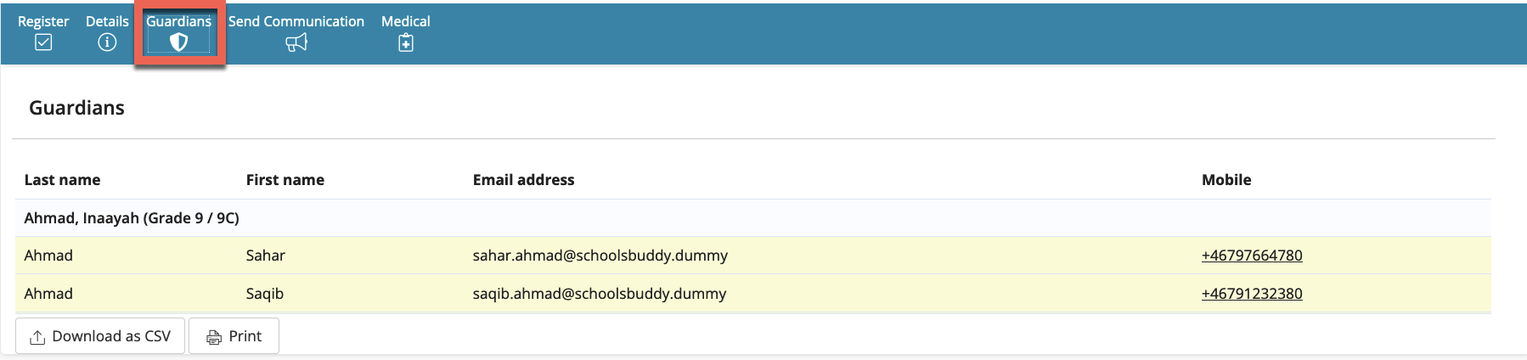
Task: Click the Guardians shield icon
Action: [178, 42]
